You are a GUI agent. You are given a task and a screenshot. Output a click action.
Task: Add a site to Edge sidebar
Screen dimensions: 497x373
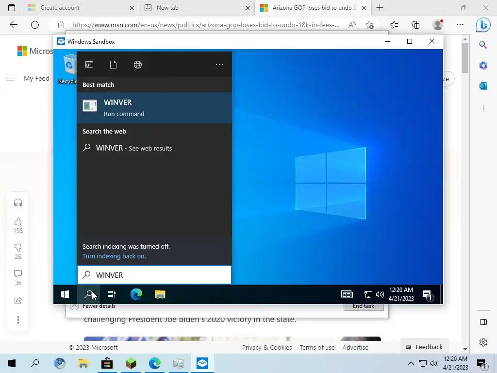click(483, 108)
